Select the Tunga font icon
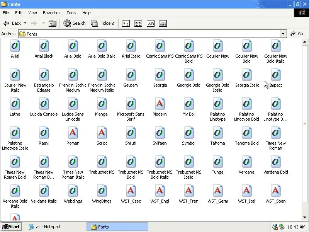 [x=218, y=162]
